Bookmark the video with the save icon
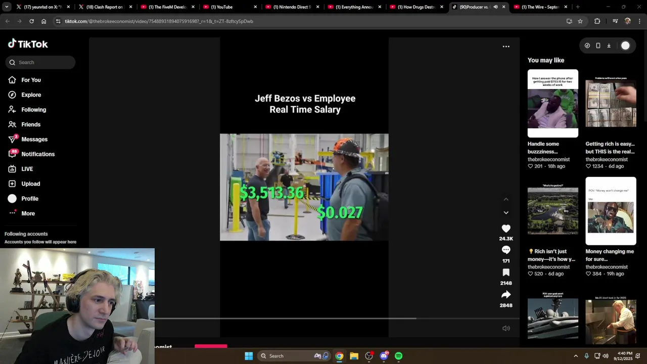This screenshot has width=647, height=364. (506, 272)
